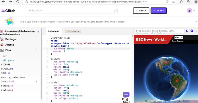This screenshot has width=198, height=103.
Task: Go back in the browser
Action: point(3,2)
